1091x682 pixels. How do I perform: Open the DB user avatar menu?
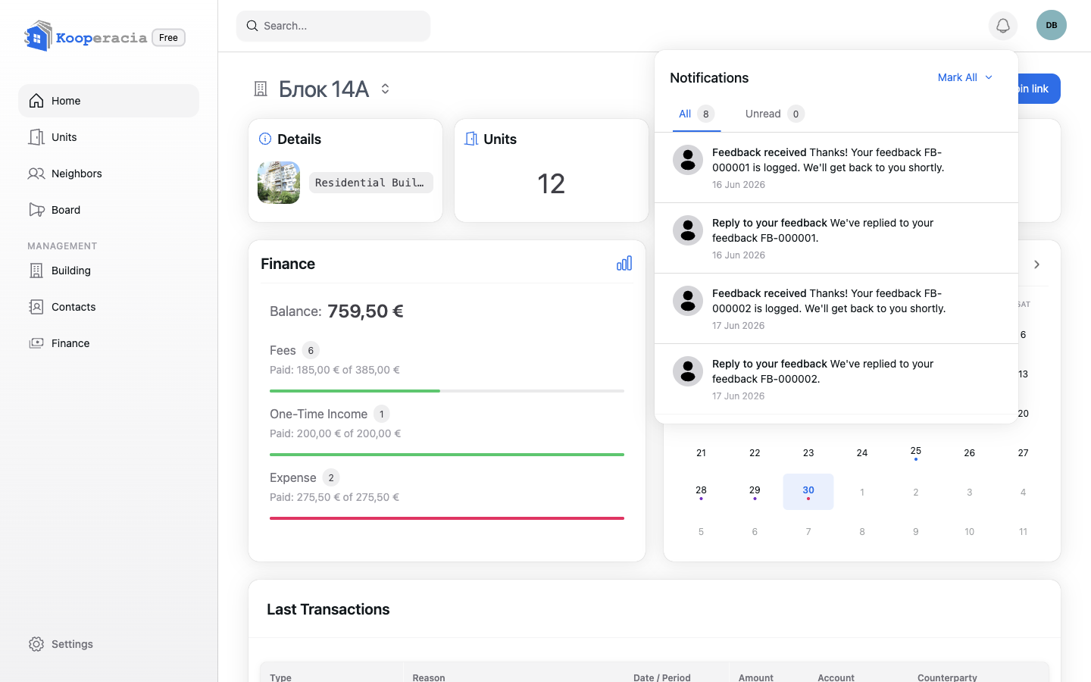coord(1052,25)
